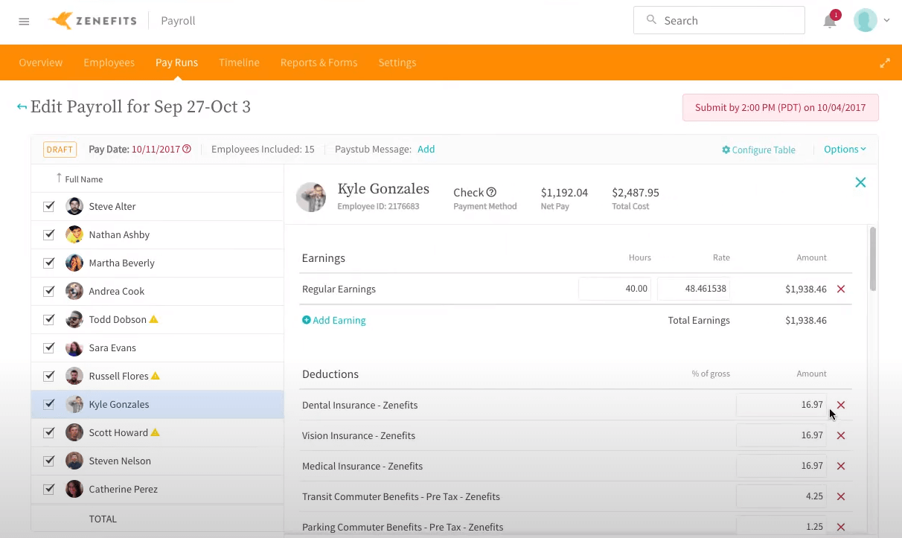Click the Regular Earnings hours field

[x=615, y=289]
